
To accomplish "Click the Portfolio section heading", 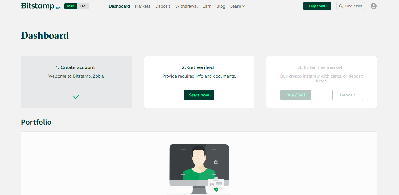I will click(x=36, y=122).
